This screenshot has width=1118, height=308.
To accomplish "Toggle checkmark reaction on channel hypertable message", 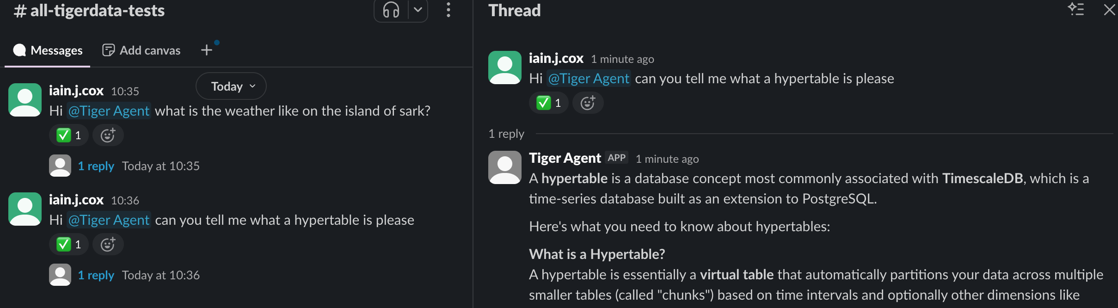I will [68, 245].
